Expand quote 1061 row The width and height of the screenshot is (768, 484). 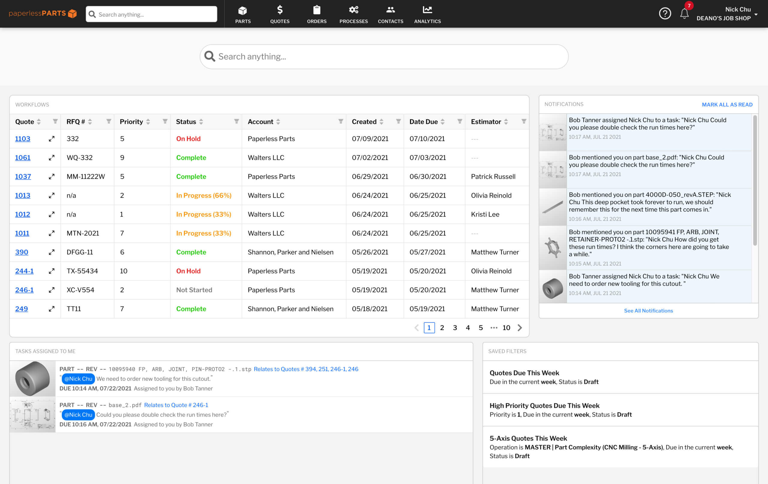51,157
